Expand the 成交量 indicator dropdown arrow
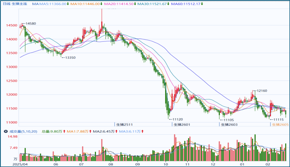This screenshot has width=290, height=167. coord(5,131)
